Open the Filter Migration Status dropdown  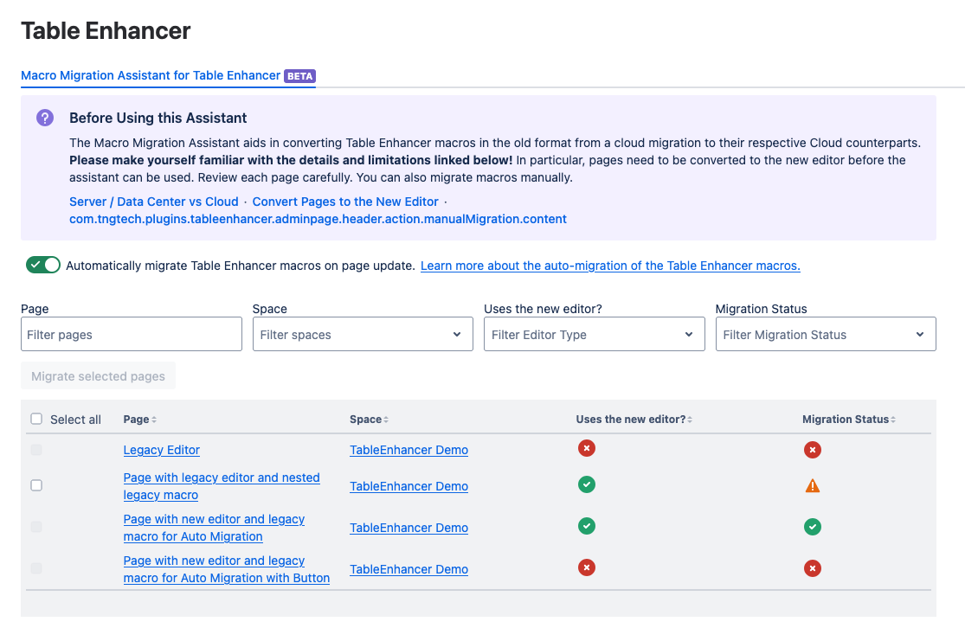click(x=826, y=335)
